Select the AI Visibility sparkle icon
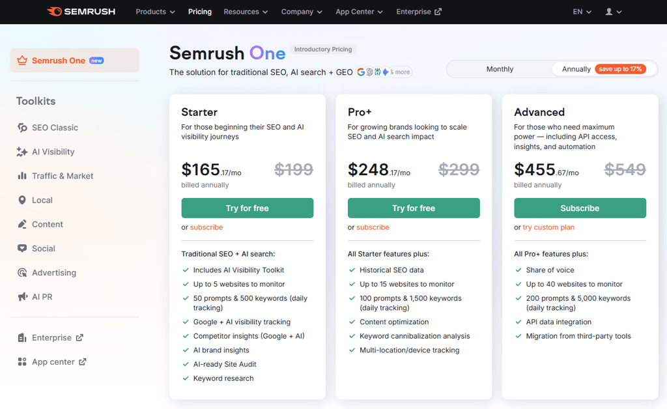Image resolution: width=667 pixels, height=409 pixels. pos(22,152)
